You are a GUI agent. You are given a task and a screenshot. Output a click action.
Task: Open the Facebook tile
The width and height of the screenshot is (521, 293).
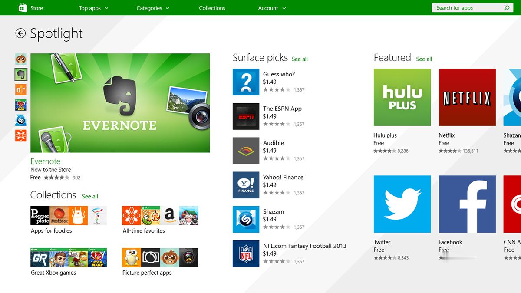pos(467,204)
